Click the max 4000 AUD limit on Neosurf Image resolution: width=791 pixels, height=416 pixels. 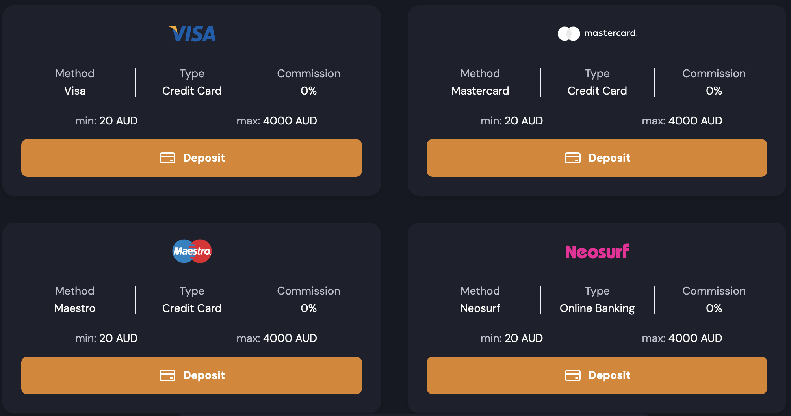coord(682,338)
